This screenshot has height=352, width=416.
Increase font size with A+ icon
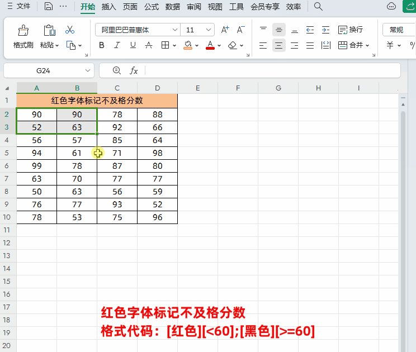click(225, 30)
